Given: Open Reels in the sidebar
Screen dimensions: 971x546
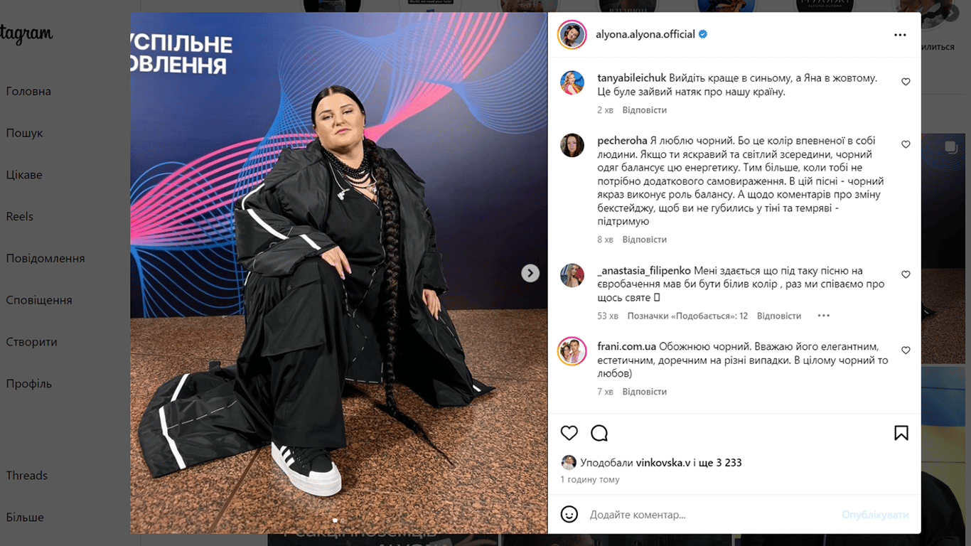Looking at the screenshot, I should [x=20, y=216].
